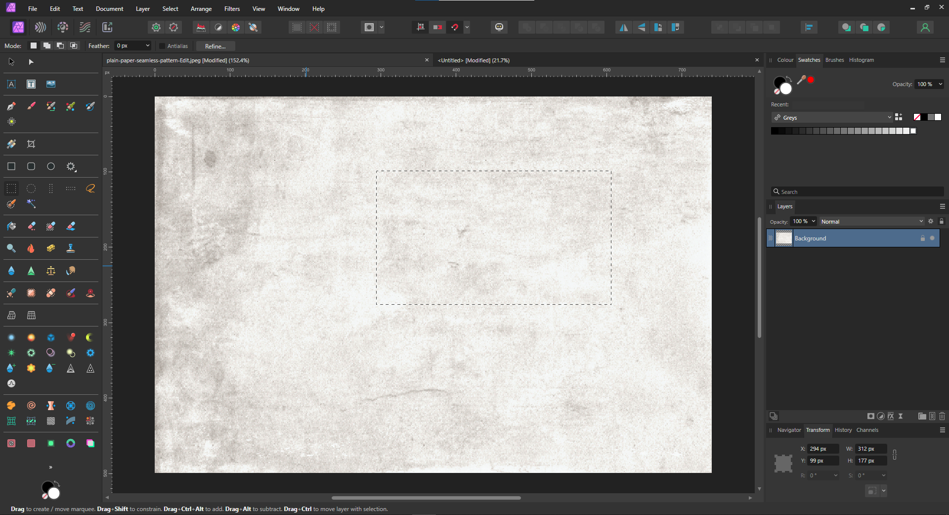
Task: Select the Frame Text tool
Action: [31, 84]
